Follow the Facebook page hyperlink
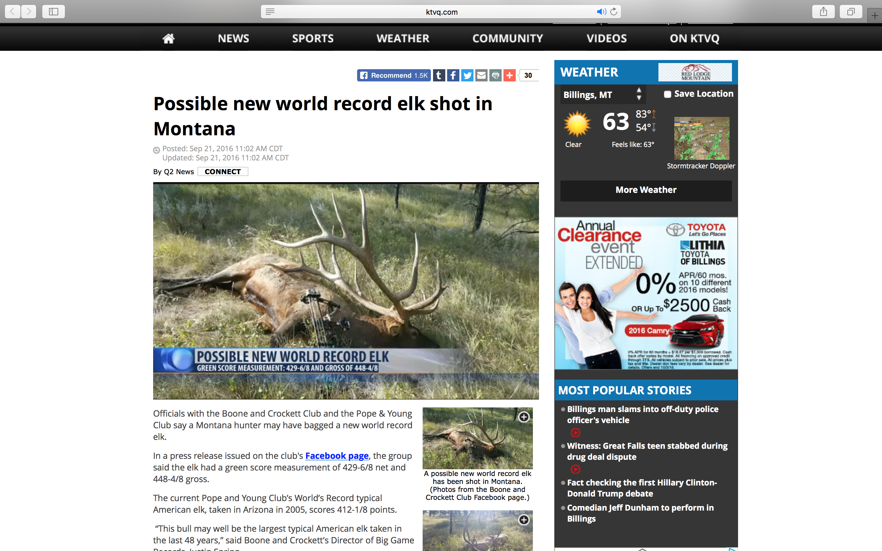 tap(337, 455)
